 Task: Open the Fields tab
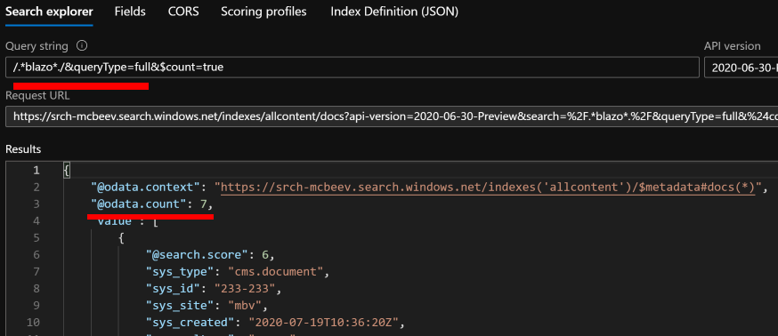pos(130,12)
